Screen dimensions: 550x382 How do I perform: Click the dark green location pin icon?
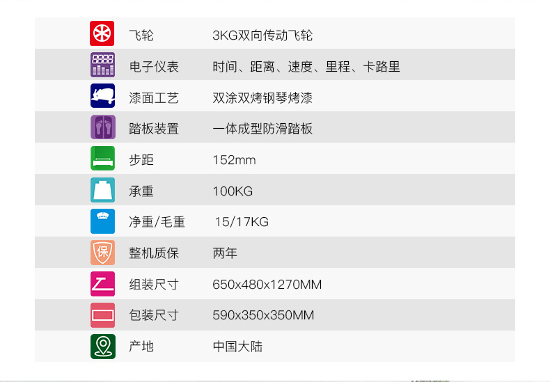pos(102,347)
